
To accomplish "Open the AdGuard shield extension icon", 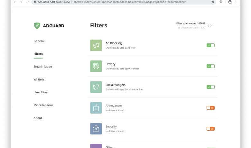I will coord(221,2).
